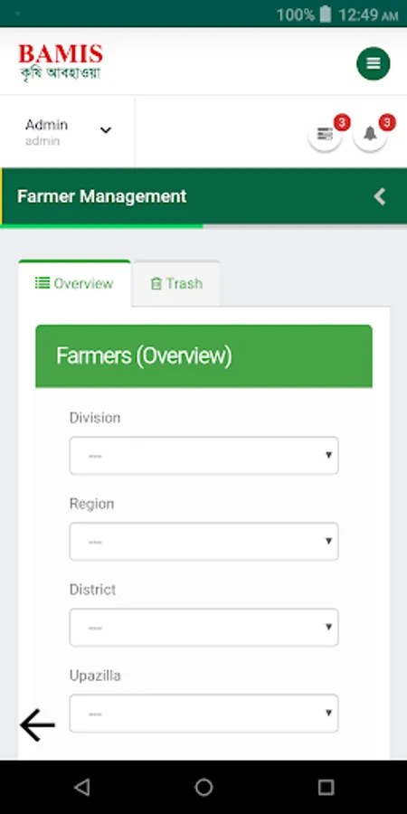Open the notifications bell icon

click(x=370, y=134)
